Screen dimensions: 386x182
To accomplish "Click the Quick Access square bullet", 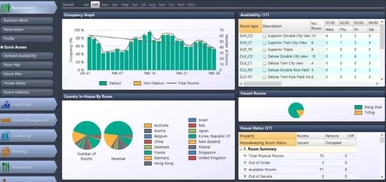I will click(2, 47).
